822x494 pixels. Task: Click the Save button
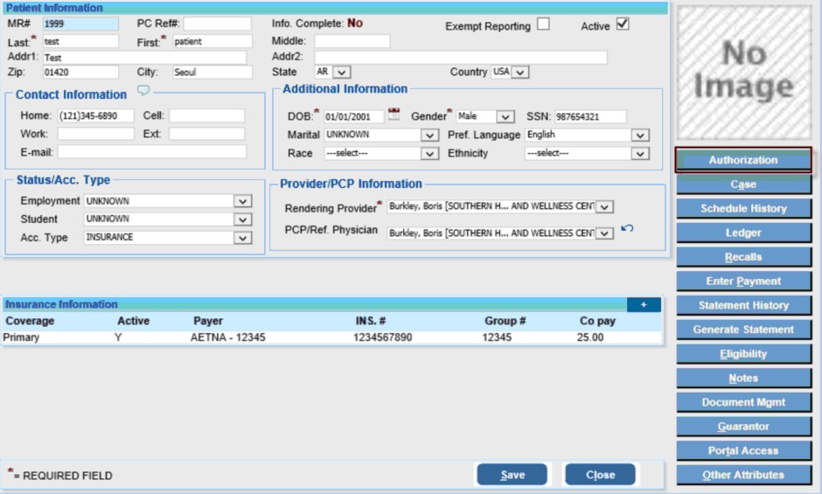pyautogui.click(x=512, y=475)
